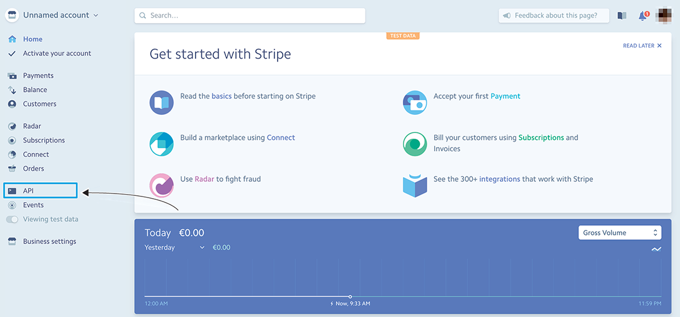
Task: Click the Orders basket icon
Action: pyautogui.click(x=12, y=169)
